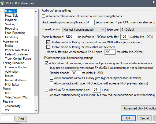
Task: Click the preferences search text box
Action: (x=8, y=119)
